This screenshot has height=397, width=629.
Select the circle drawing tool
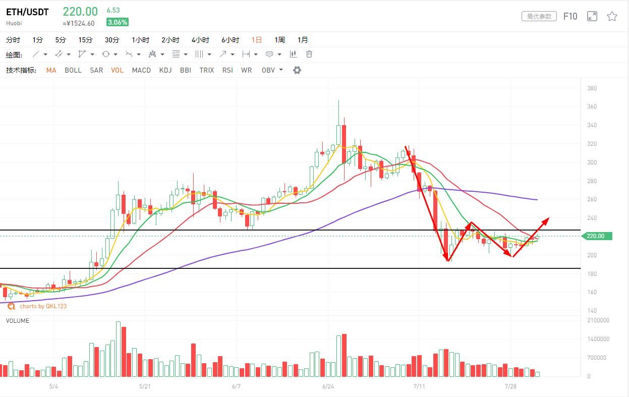tap(105, 54)
